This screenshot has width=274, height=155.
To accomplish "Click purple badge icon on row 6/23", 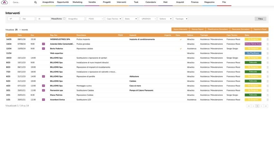I will [x=43, y=76].
